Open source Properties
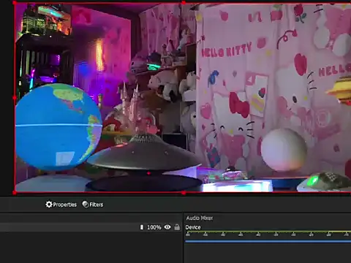Screen dimensions: 351x263 pos(61,205)
